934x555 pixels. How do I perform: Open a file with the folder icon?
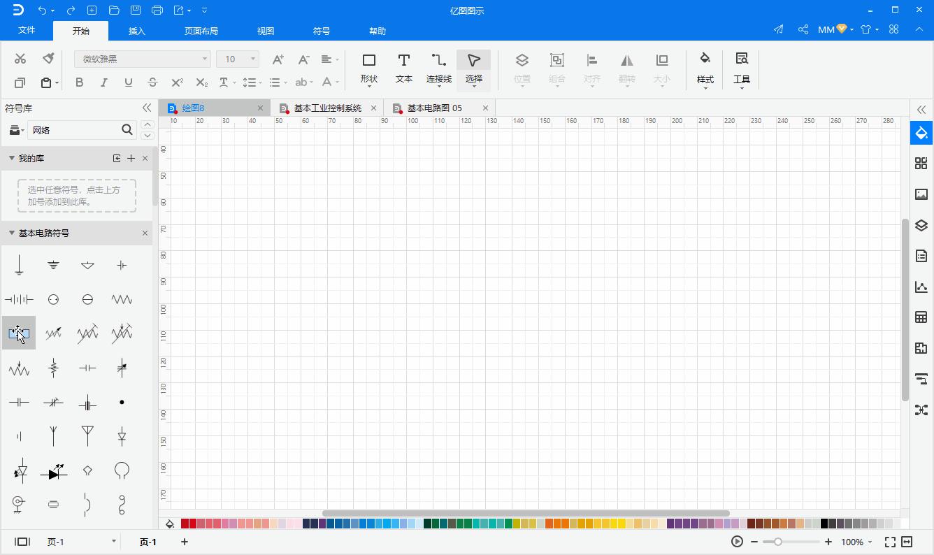tap(114, 10)
